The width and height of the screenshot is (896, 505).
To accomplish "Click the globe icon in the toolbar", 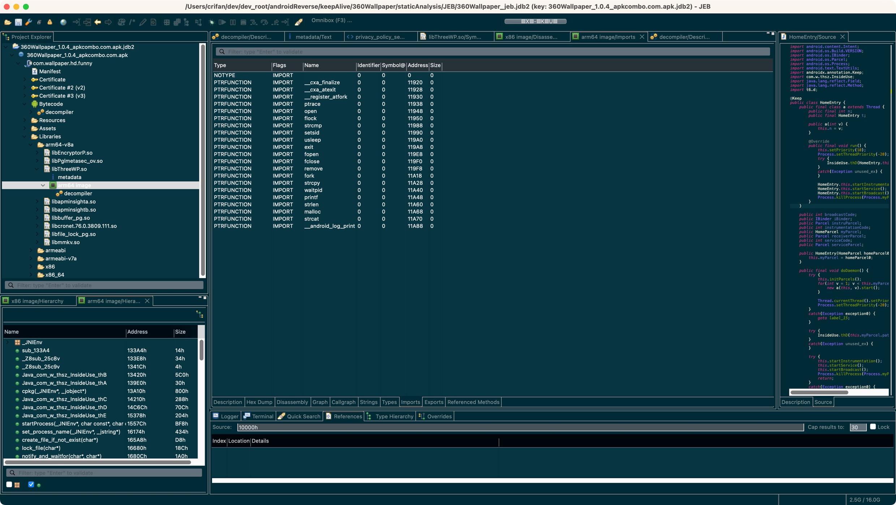I will [64, 22].
